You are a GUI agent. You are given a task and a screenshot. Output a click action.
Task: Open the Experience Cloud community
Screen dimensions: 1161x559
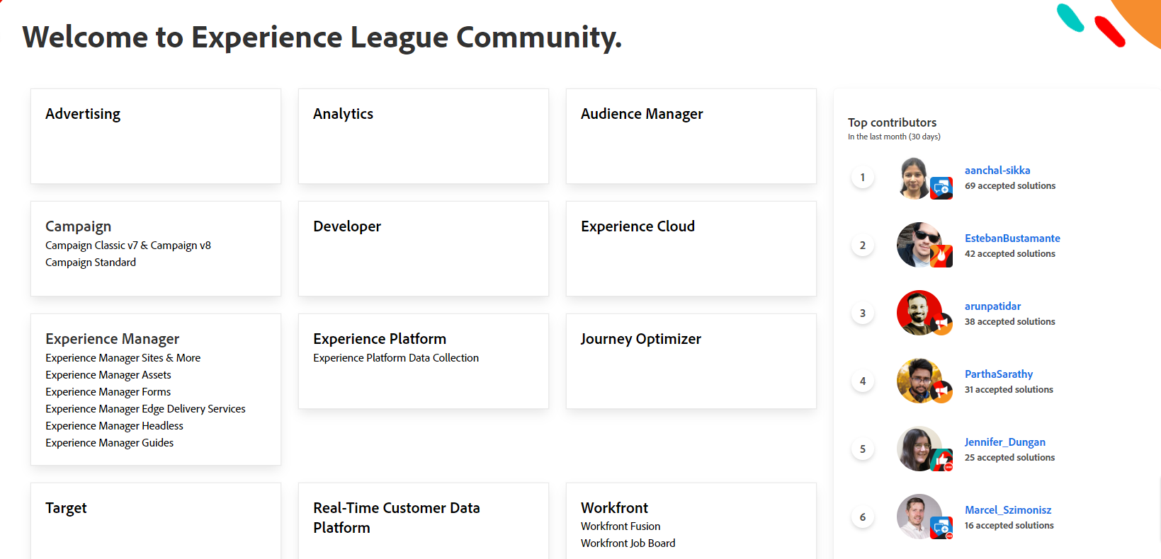point(691,248)
